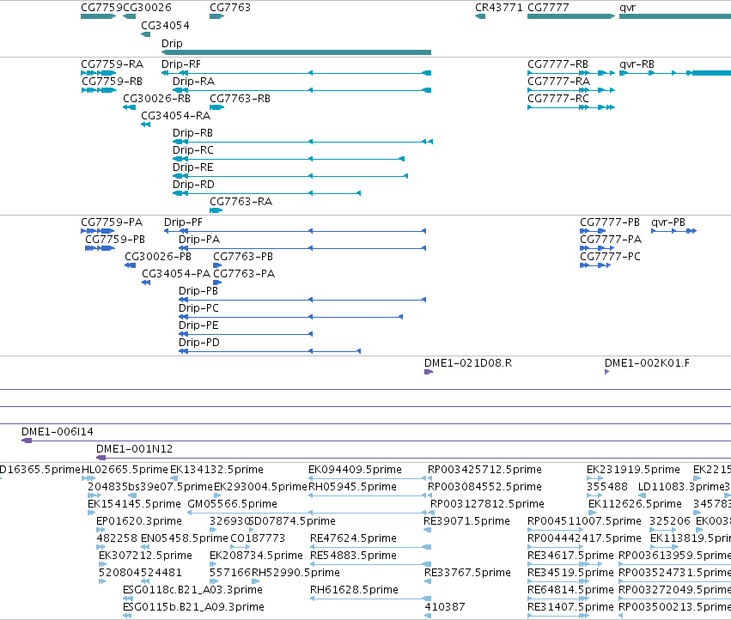Click the Drip-RC transcript label
Screen dimensions: 731x620
point(193,150)
